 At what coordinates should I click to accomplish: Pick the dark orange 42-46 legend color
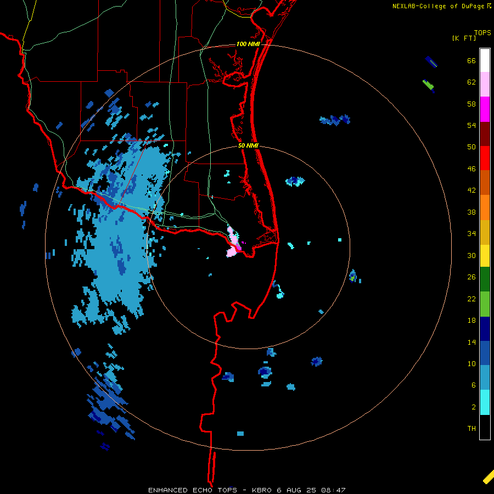coord(485,182)
